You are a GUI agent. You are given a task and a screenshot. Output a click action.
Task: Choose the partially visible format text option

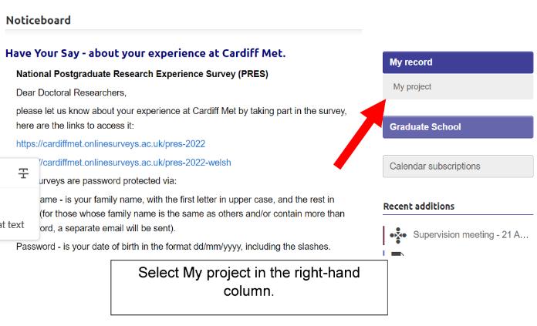pos(12,225)
